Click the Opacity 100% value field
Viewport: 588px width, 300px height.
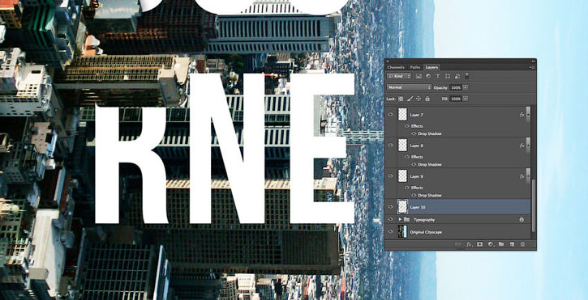pyautogui.click(x=456, y=87)
